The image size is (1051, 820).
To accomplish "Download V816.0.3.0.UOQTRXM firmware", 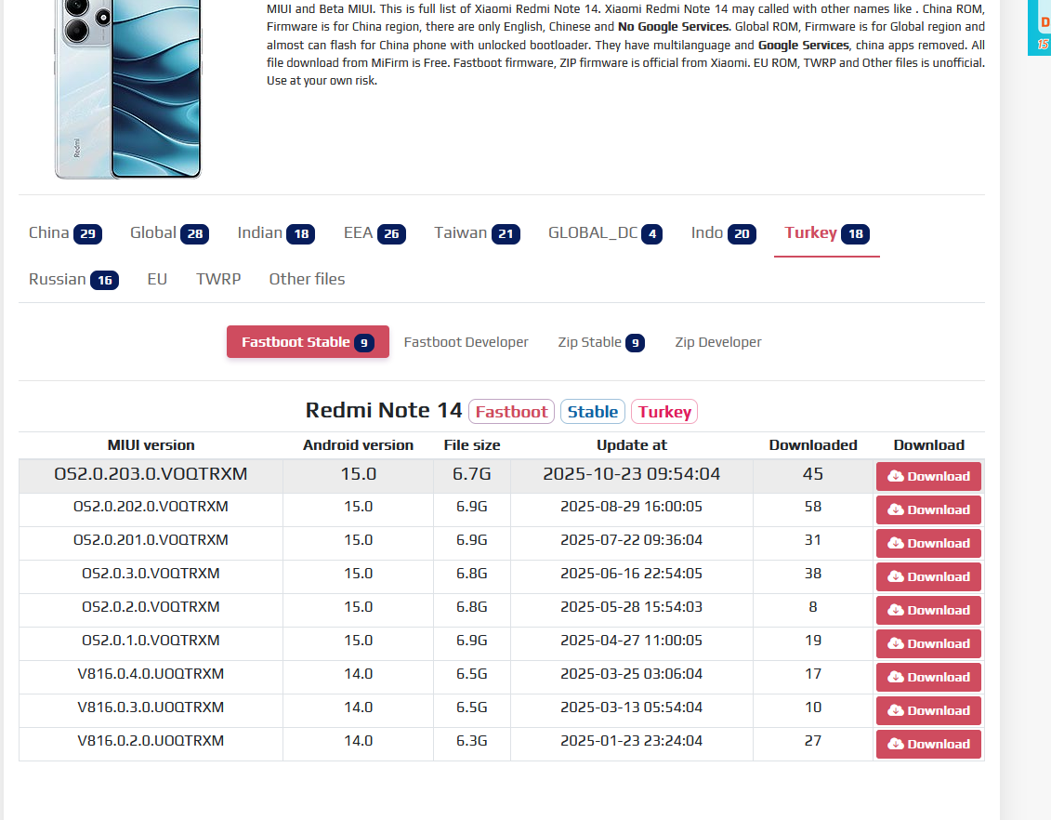I will pyautogui.click(x=928, y=710).
